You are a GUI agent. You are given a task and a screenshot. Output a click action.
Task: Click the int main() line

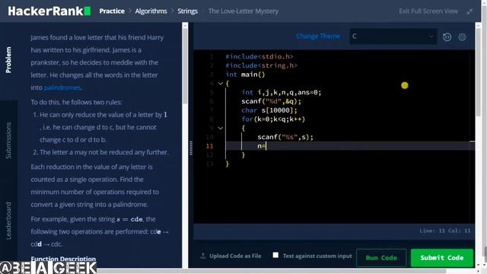(245, 75)
